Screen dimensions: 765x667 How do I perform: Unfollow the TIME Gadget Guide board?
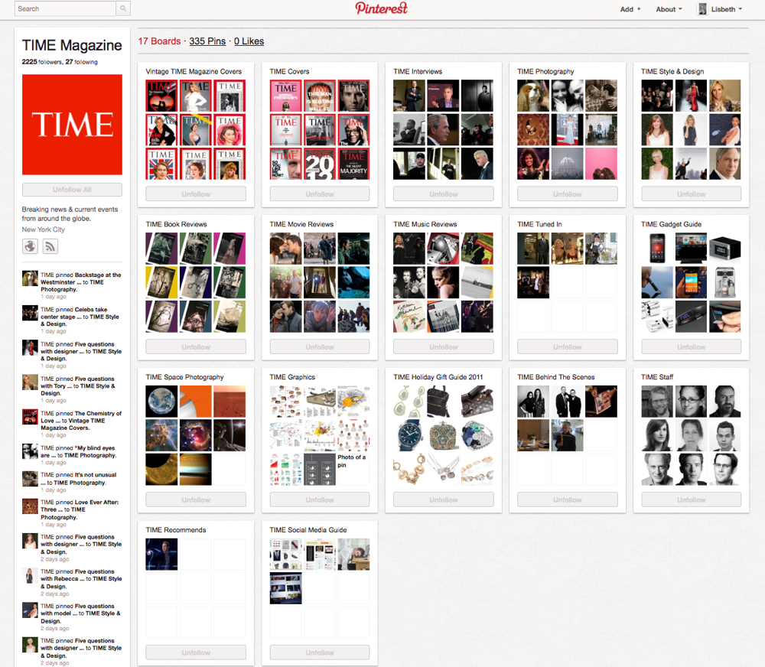tap(692, 347)
